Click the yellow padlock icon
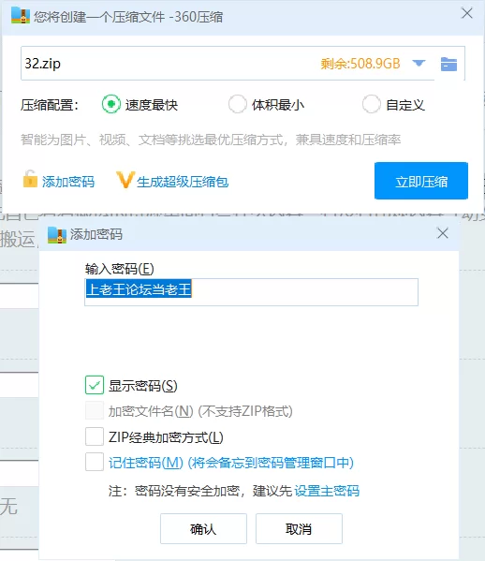Screen dimensions: 485x561 click(30, 179)
